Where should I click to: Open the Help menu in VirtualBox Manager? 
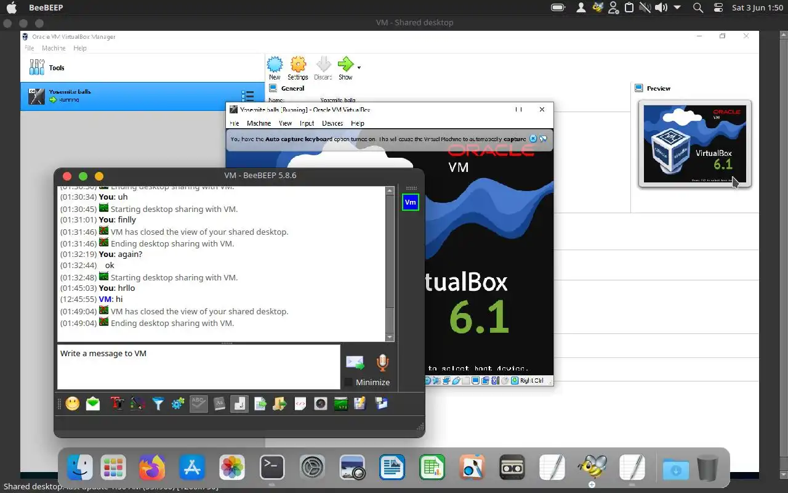click(x=80, y=48)
